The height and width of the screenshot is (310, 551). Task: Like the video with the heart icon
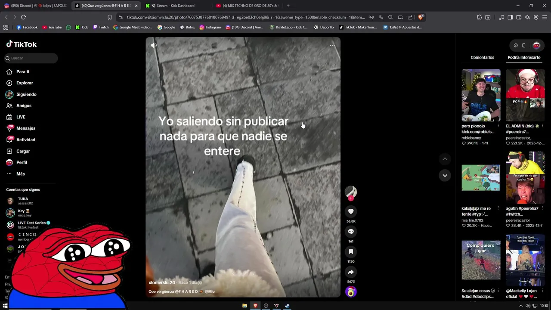(351, 211)
